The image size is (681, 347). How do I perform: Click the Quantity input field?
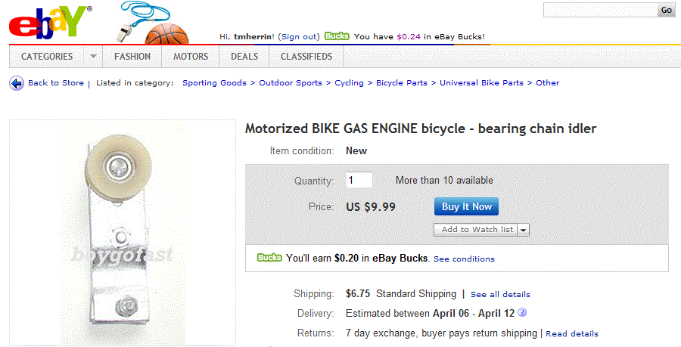[359, 181]
